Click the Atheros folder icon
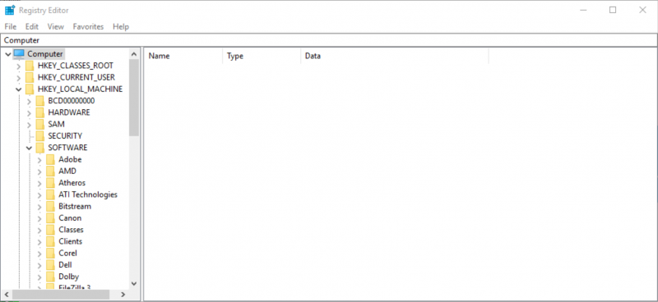658x302 pixels. point(50,183)
